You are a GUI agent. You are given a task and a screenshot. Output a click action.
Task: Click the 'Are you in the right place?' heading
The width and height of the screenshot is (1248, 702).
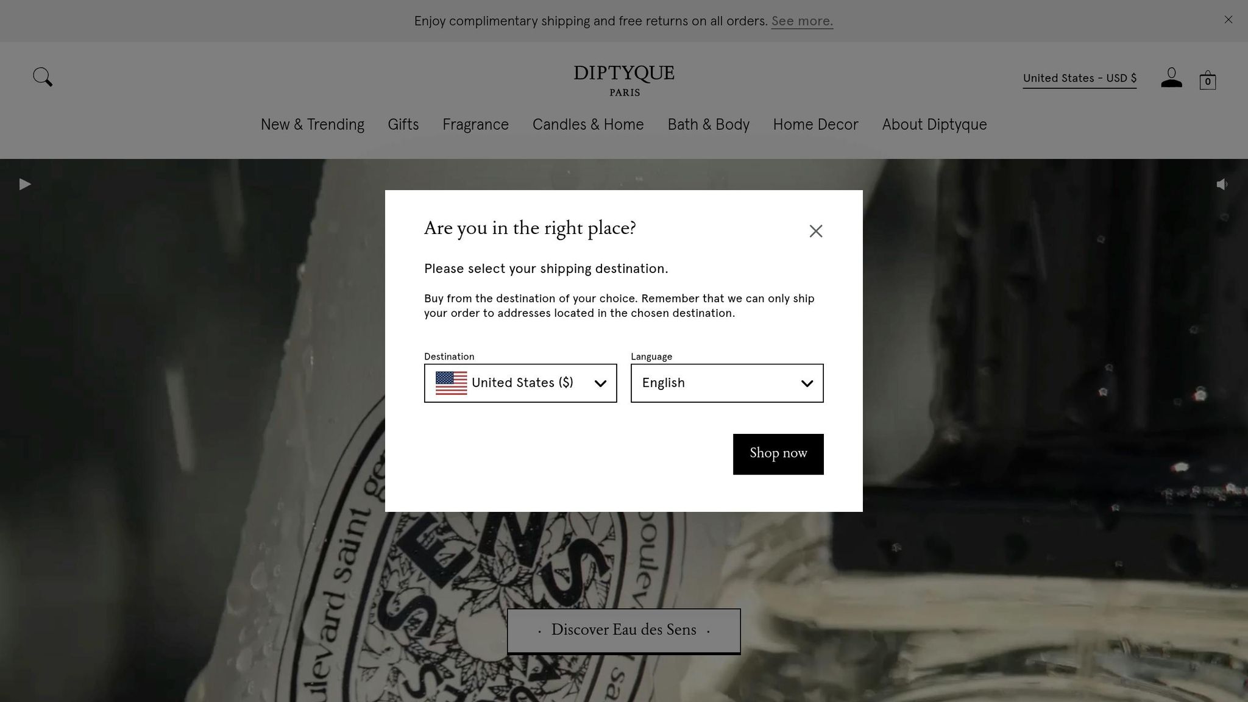(530, 228)
